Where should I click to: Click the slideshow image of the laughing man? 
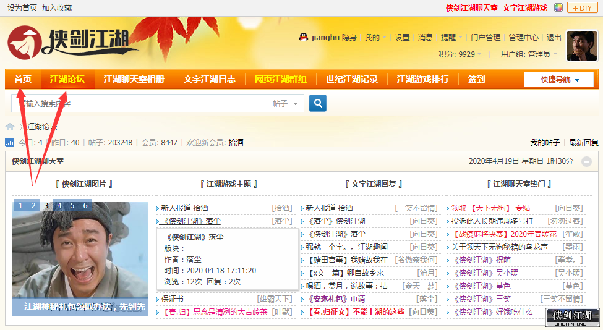point(80,258)
